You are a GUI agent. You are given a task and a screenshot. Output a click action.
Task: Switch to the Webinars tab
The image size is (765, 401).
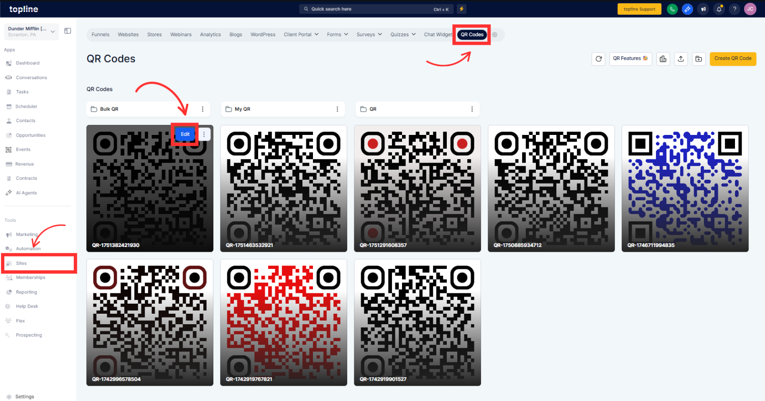(181, 35)
